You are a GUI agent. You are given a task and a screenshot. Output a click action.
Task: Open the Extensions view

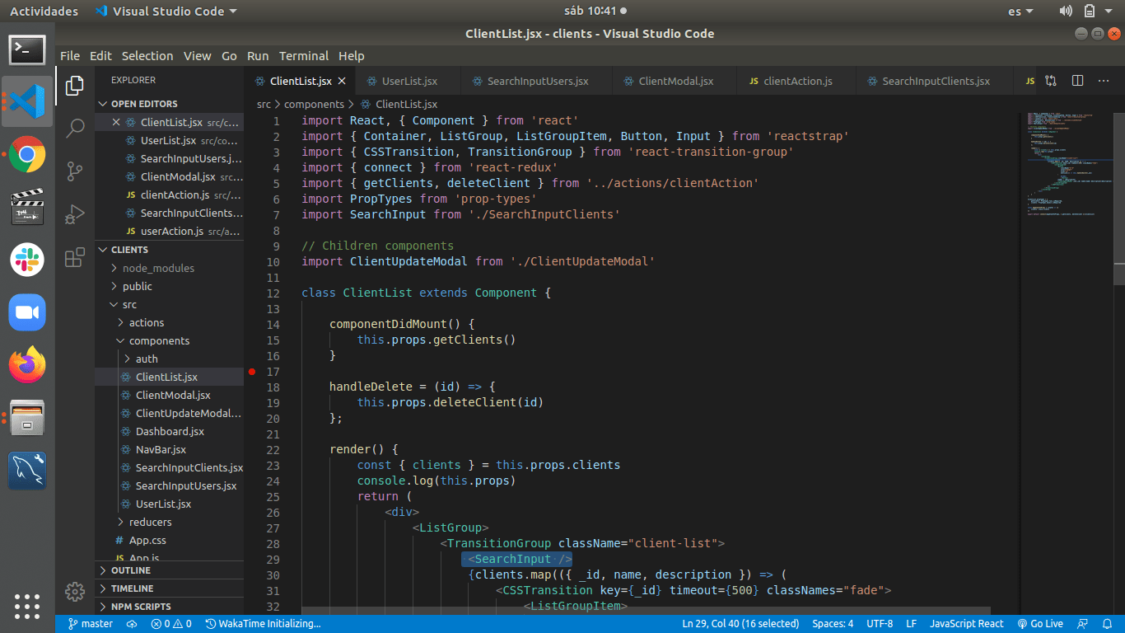75,257
